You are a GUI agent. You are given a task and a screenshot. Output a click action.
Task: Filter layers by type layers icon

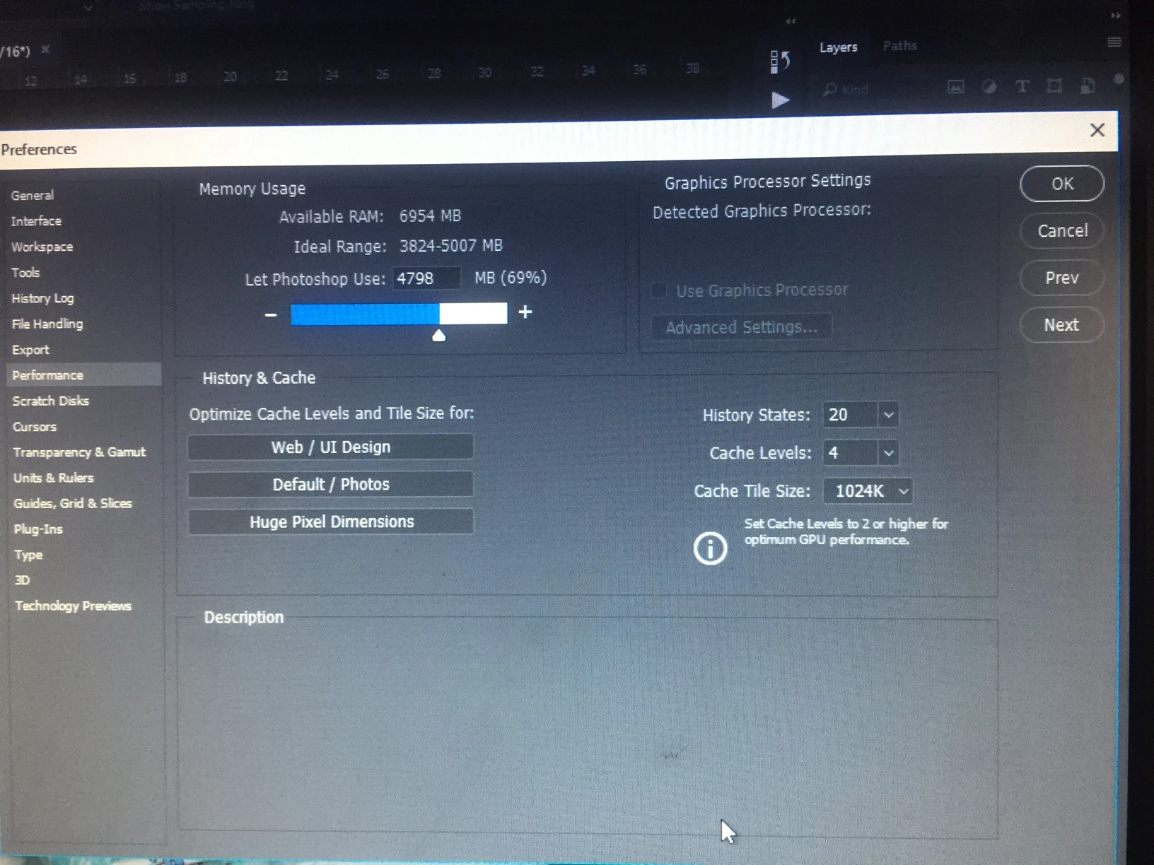pyautogui.click(x=1022, y=86)
